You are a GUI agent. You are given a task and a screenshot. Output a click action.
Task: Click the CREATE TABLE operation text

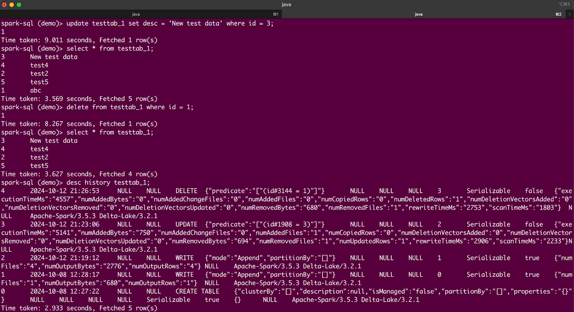coord(197,292)
